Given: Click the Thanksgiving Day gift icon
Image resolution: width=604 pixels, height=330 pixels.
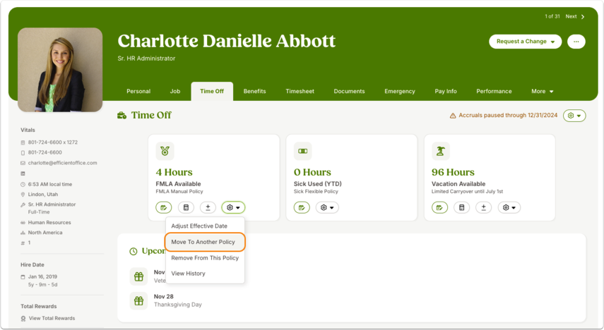Looking at the screenshot, I should (138, 301).
